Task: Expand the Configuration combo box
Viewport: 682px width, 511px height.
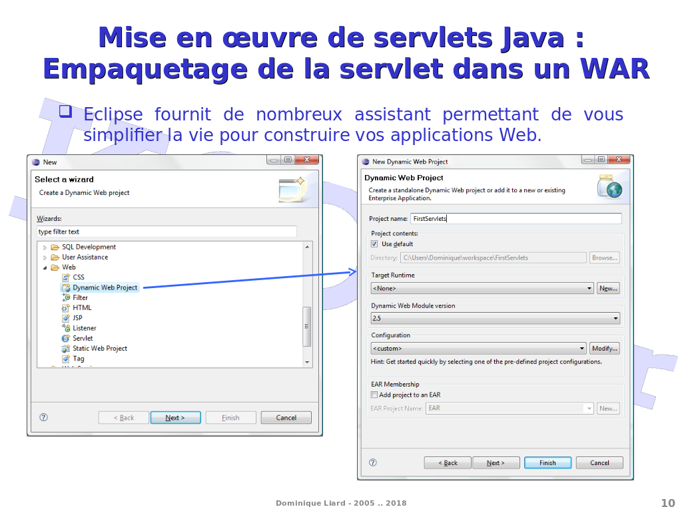Action: pos(581,349)
